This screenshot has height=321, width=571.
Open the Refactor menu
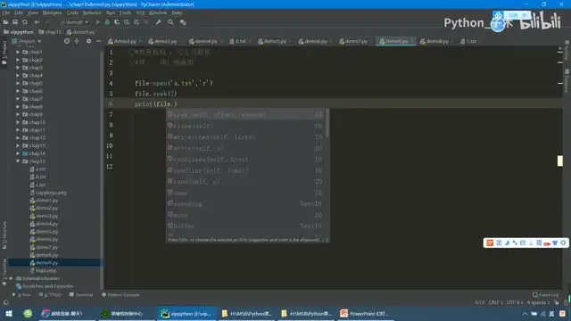91,12
